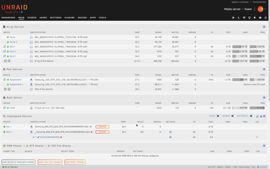
Task: Launch the web terminal icon
Action: tap(239, 18)
